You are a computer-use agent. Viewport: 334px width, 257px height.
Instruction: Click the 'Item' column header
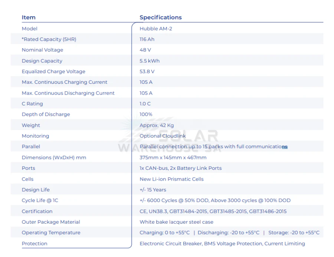29,17
